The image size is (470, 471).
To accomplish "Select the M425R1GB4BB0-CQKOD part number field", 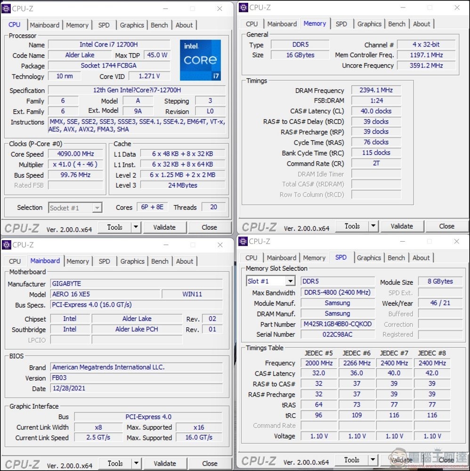I will point(338,324).
